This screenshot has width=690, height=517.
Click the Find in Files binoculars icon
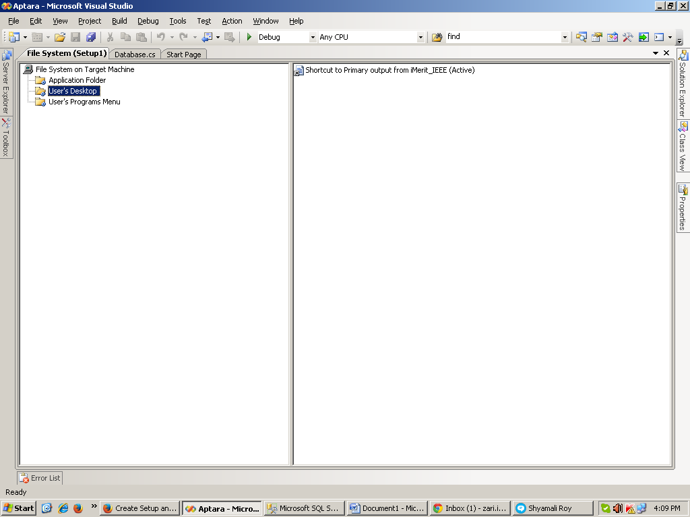click(437, 38)
